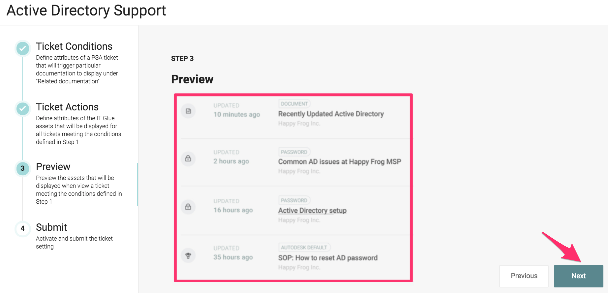This screenshot has height=293, width=608.
Task: Click the completed checkmark for Ticket Conditions
Action: coord(22,48)
